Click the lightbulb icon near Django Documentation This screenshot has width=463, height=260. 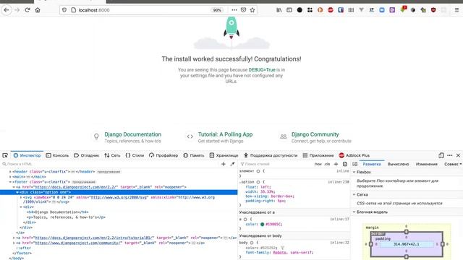click(96, 136)
